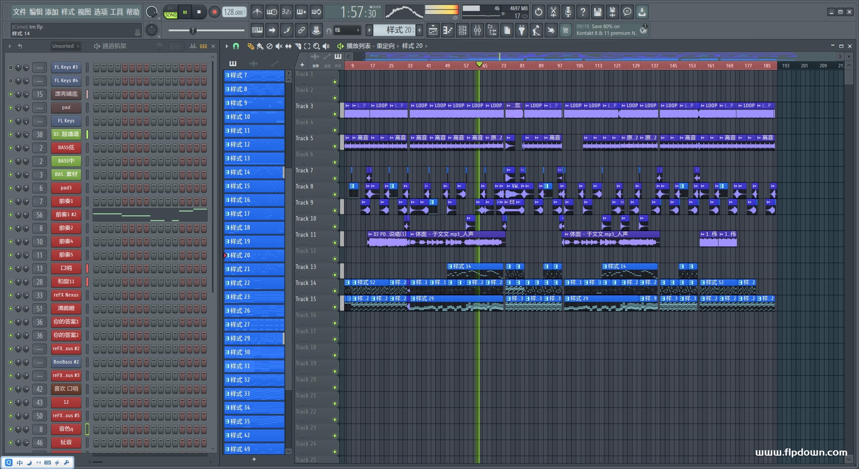859x469 pixels.
Task: Select the mute tool in playlist toolbar
Action: 279,46
